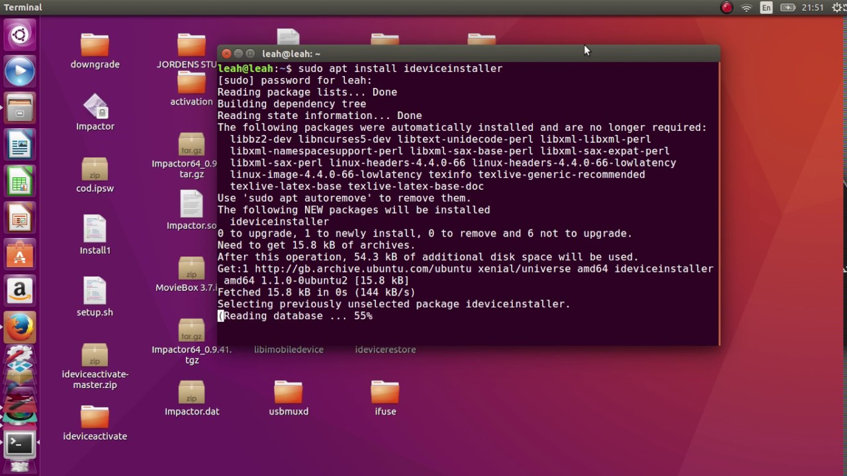The height and width of the screenshot is (476, 847).
Task: Select ideviceactivate-master.zip on the desktop
Action: tap(95, 366)
